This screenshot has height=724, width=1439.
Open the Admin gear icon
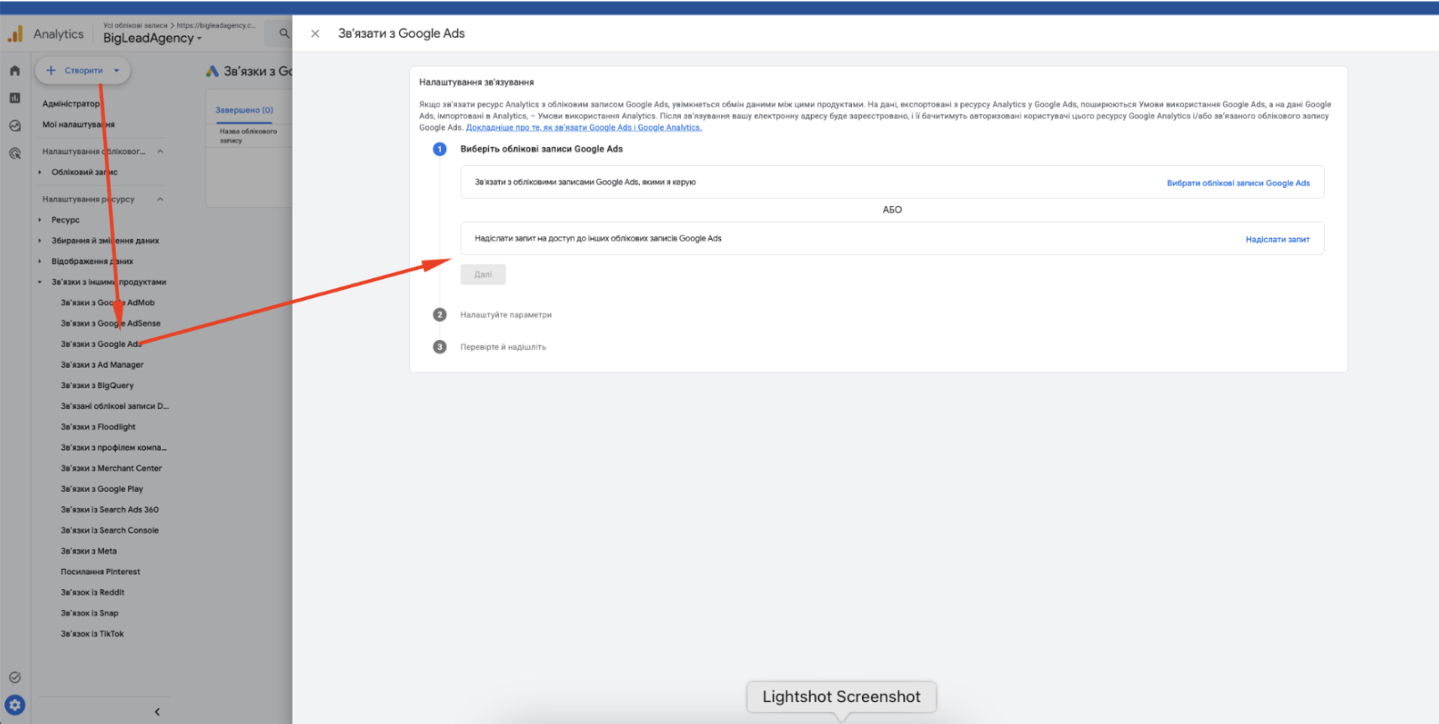tap(15, 705)
